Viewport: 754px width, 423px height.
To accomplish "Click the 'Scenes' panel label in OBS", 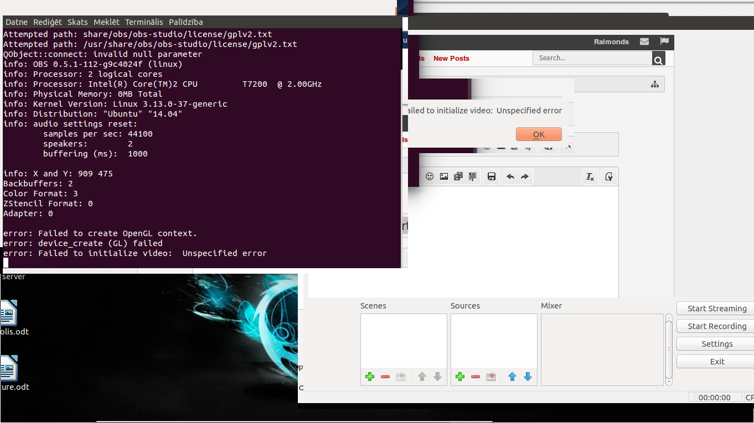I will [373, 306].
